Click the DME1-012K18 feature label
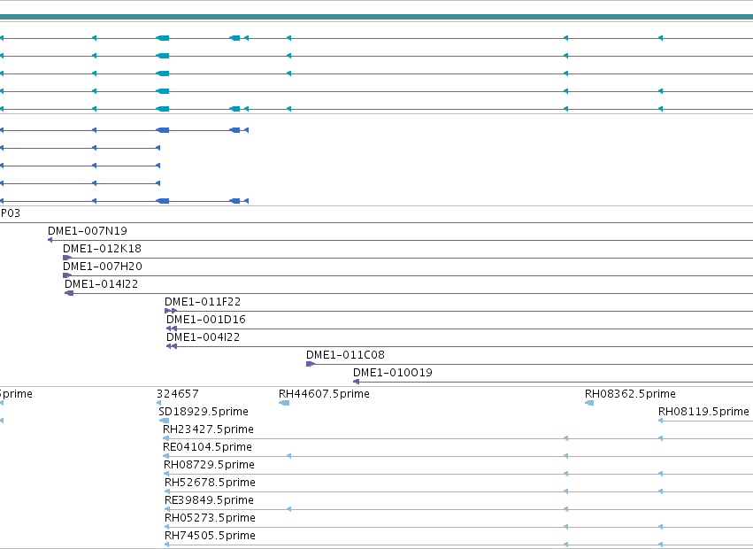Viewport: 753px width, 549px height. (103, 249)
